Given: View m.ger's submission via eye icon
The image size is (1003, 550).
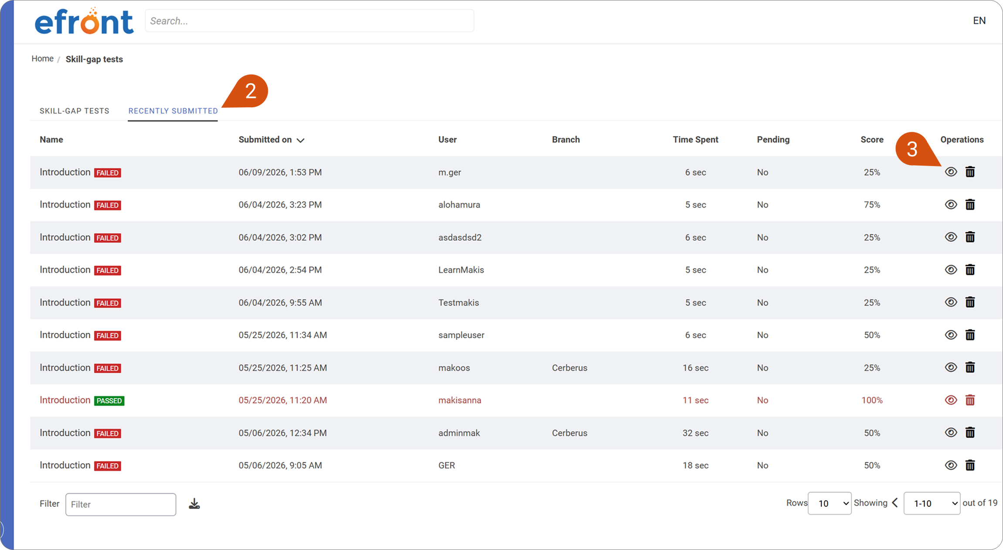Looking at the screenshot, I should 951,172.
